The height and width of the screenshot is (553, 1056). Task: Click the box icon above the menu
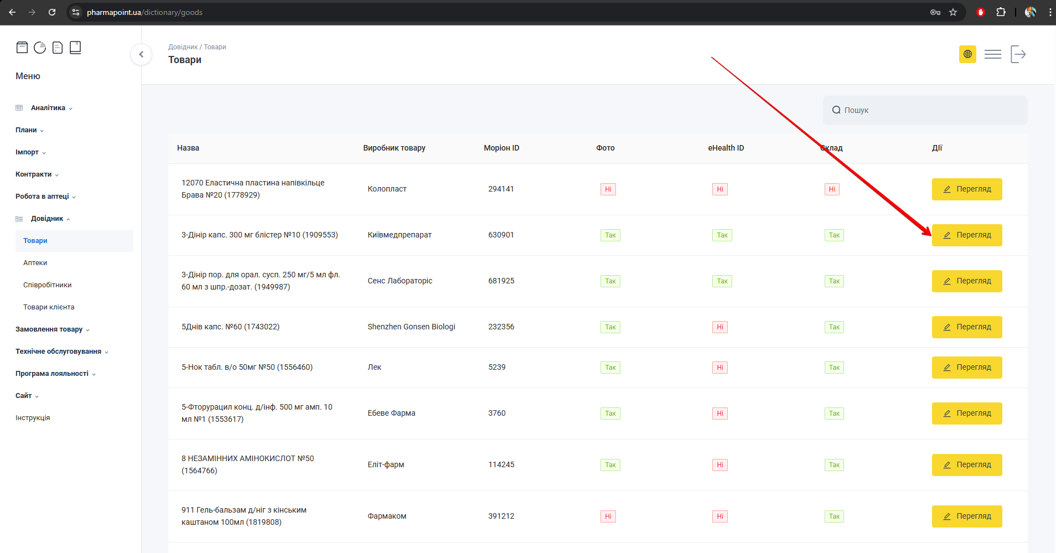22,48
